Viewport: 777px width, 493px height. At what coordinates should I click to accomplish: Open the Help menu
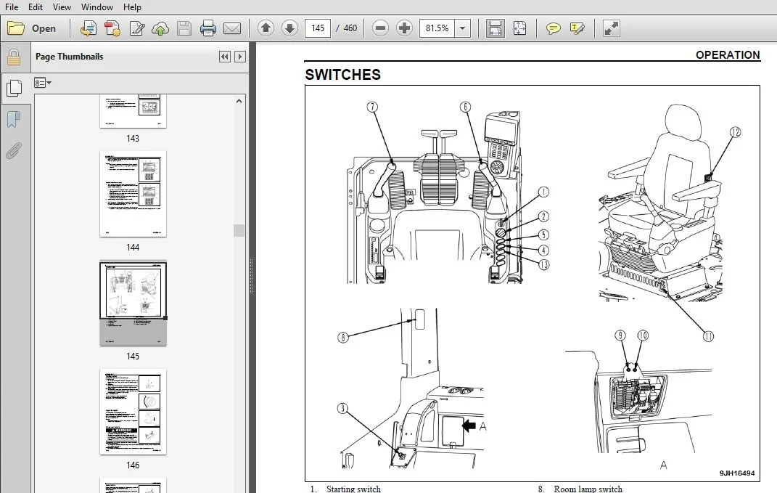pyautogui.click(x=132, y=7)
